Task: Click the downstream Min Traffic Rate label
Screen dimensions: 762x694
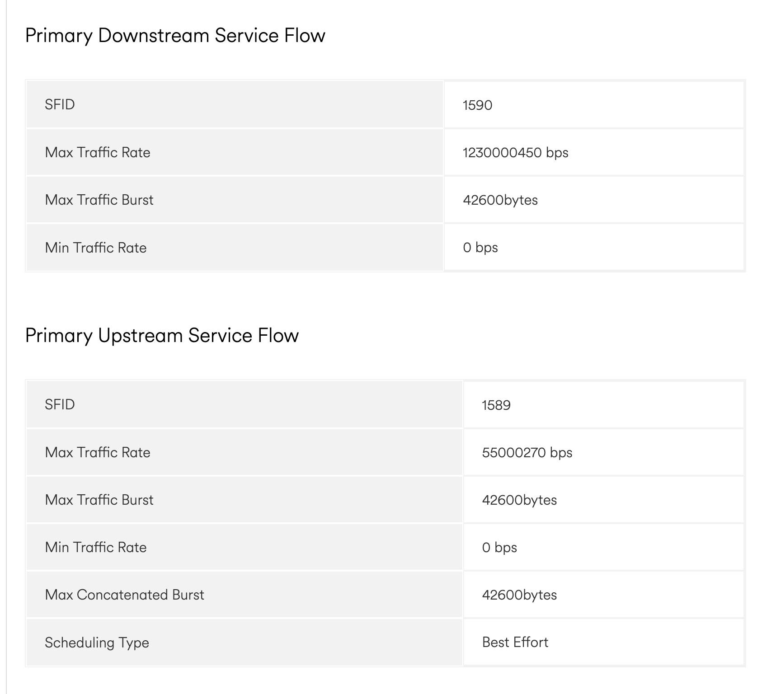Action: 96,248
